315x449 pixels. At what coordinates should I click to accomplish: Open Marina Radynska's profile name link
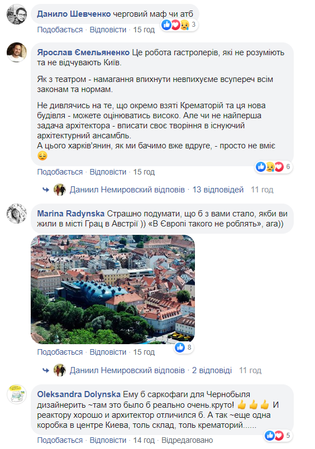(x=71, y=214)
